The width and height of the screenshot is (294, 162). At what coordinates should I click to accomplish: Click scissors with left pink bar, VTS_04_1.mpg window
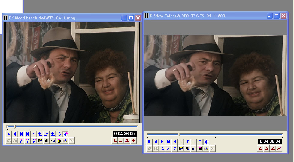click(x=28, y=141)
